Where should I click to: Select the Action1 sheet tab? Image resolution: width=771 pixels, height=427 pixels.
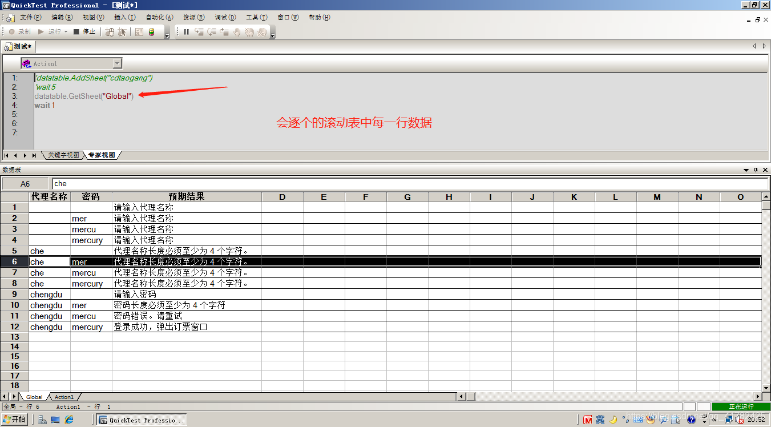[64, 397]
